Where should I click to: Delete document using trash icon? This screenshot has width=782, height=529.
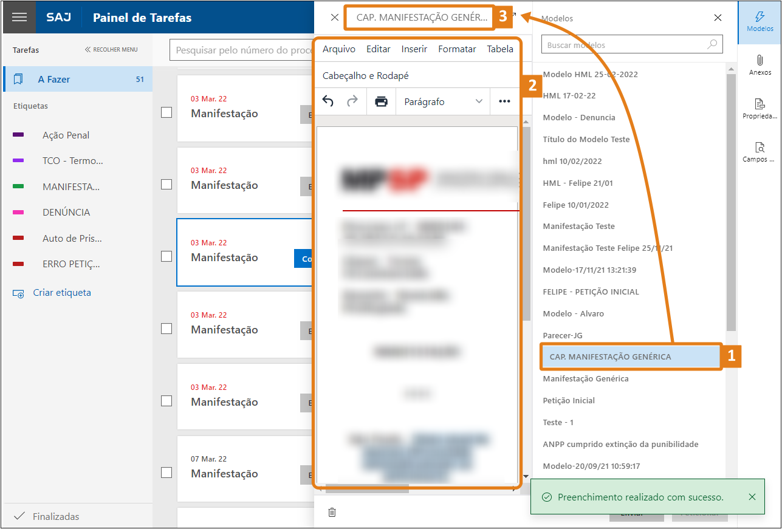332,512
